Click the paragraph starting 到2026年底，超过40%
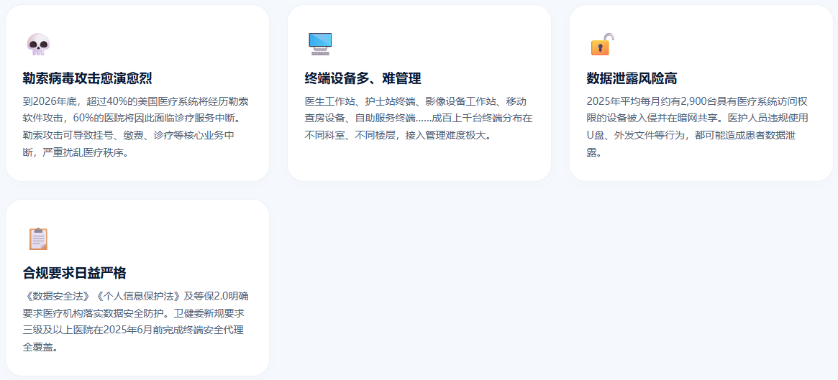 click(x=136, y=126)
